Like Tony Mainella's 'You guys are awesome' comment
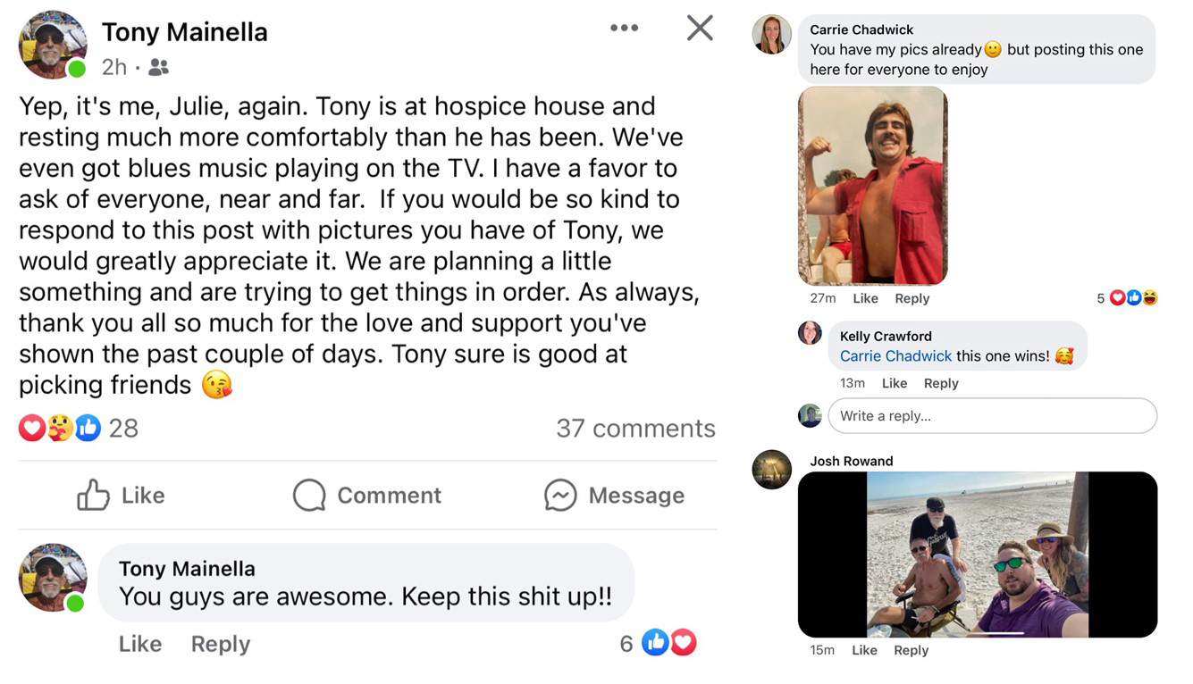Image resolution: width=1193 pixels, height=684 pixels. point(140,644)
